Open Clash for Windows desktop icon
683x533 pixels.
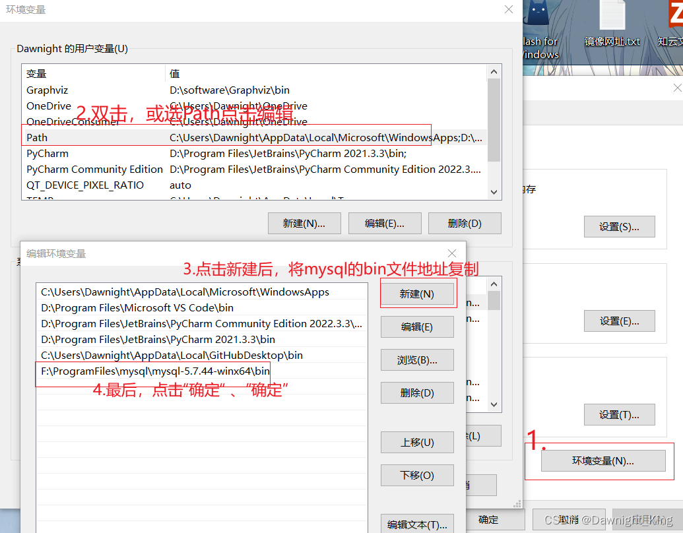pos(540,30)
